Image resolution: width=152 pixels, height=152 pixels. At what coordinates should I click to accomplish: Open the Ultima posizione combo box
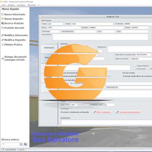pos(141,59)
